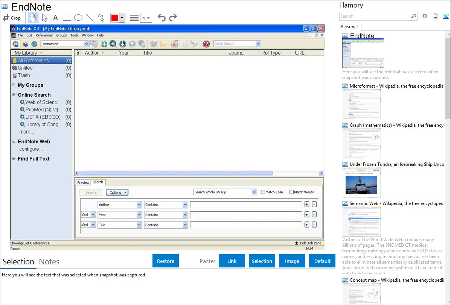Select All References group
The image size is (451, 305).
41,61
